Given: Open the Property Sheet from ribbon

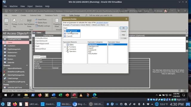Looking at the screenshot, I should click(x=57, y=23).
